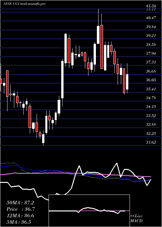Screen dimensions: 162x227
Task: Click the 36.68 price axis label
Action: click(151, 71)
